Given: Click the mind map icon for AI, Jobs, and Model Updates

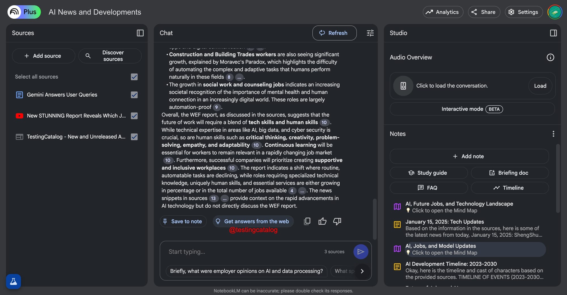Looking at the screenshot, I should click(397, 249).
